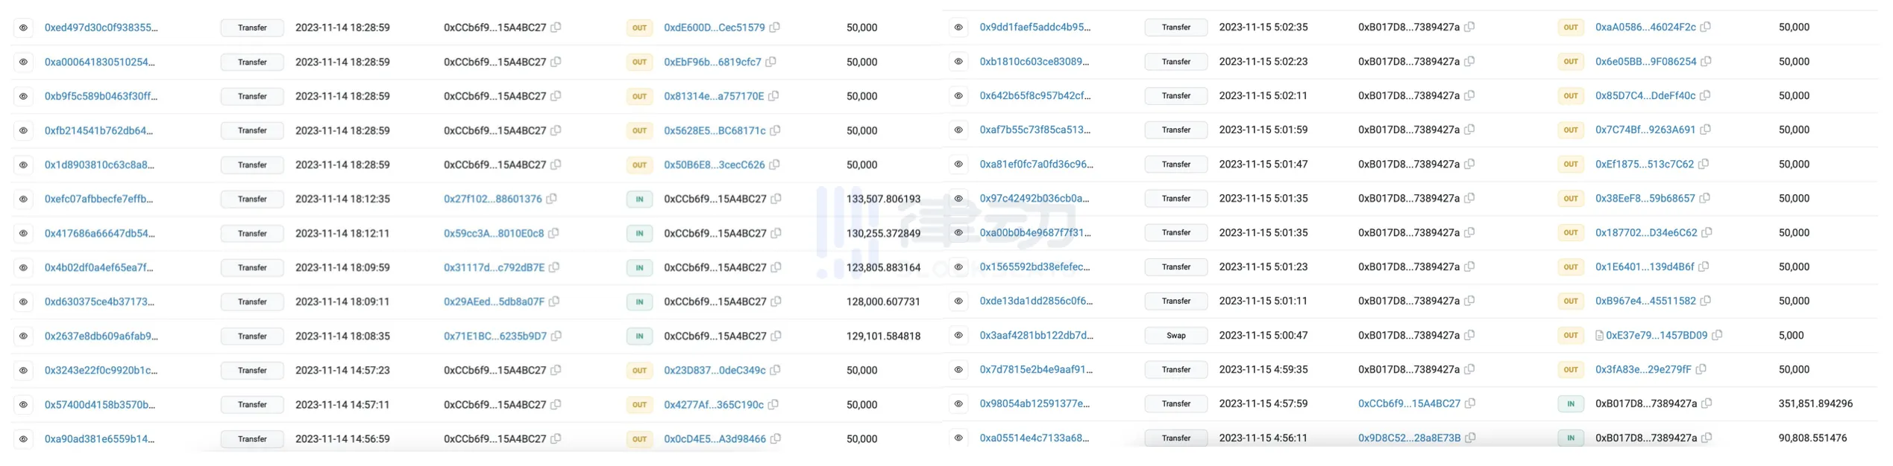Open recipient address 0x5628E5...BC68171c
Image resolution: width=1893 pixels, height=466 pixels.
(714, 130)
